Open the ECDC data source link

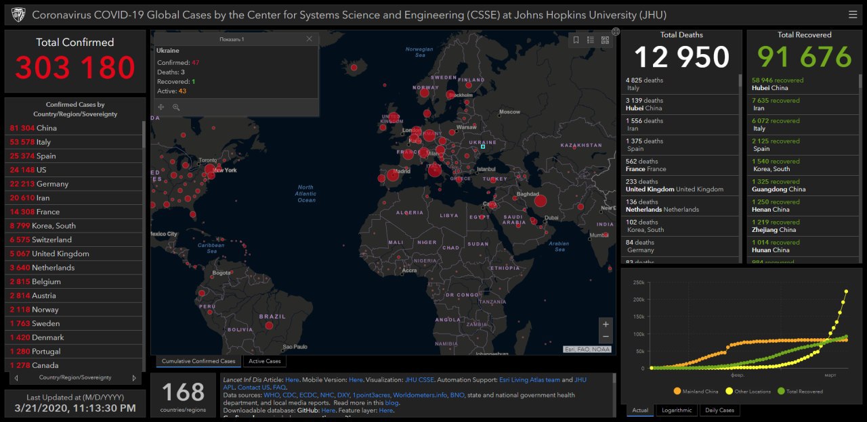point(309,395)
